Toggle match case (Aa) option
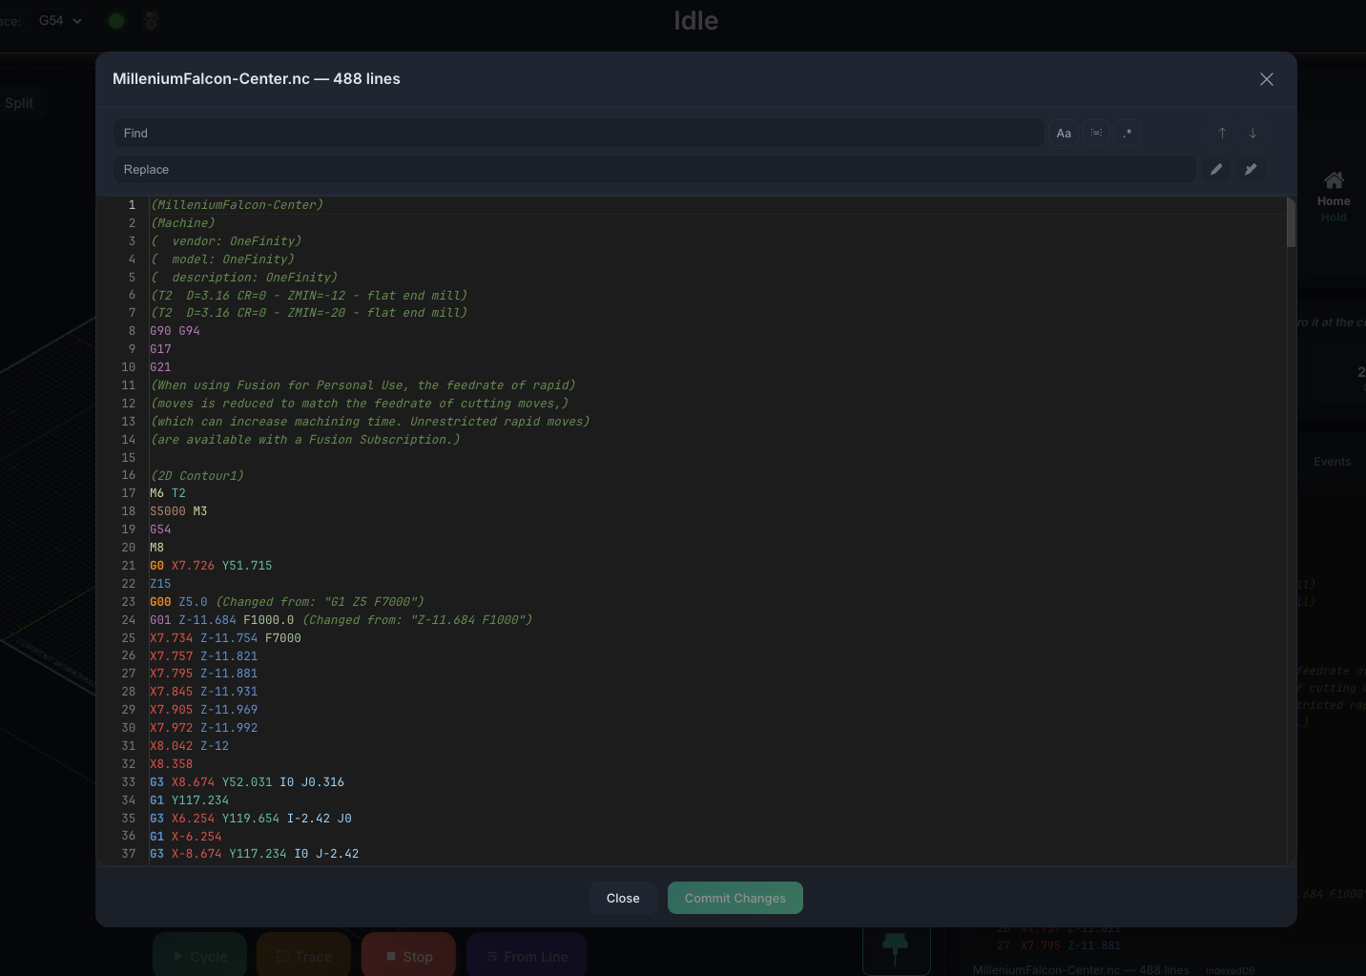Viewport: 1366px width, 976px height. [x=1064, y=134]
